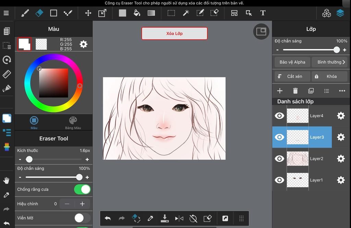Hide Layer4 using its eye icon
This screenshot has height=228, width=351.
279,116
